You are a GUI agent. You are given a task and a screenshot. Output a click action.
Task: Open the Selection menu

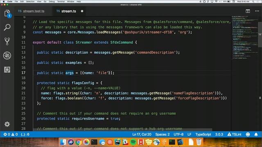[x=30, y=1]
